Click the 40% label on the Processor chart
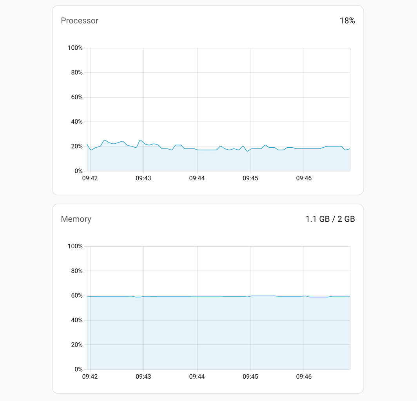 pyautogui.click(x=76, y=122)
